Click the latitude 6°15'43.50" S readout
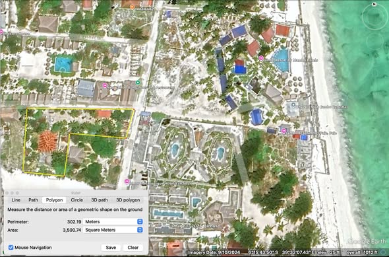 [x=264, y=252]
